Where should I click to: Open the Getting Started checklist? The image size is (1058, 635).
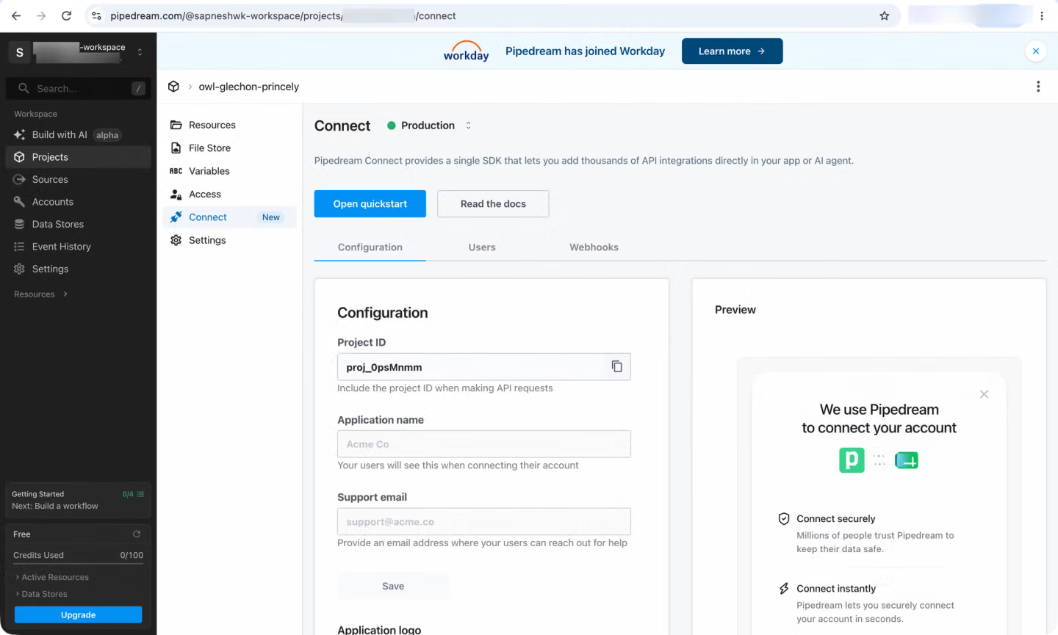click(x=78, y=500)
